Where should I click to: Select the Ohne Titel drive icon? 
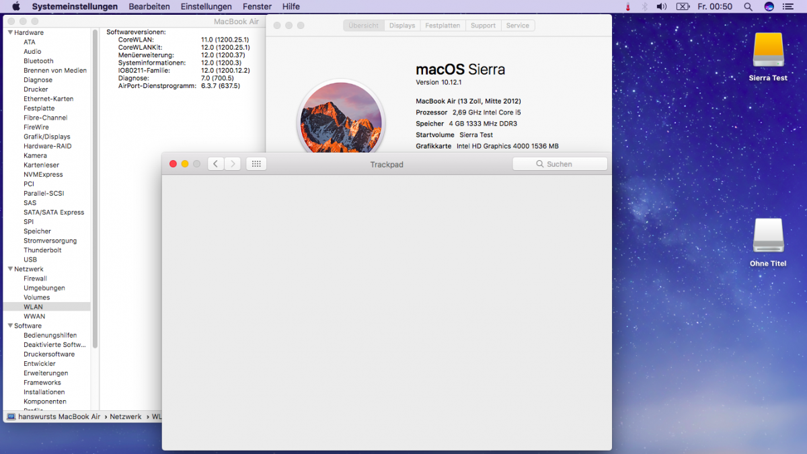(x=768, y=235)
